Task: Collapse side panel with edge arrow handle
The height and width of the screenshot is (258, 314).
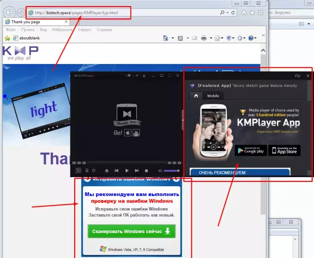Action: pyautogui.click(x=182, y=120)
